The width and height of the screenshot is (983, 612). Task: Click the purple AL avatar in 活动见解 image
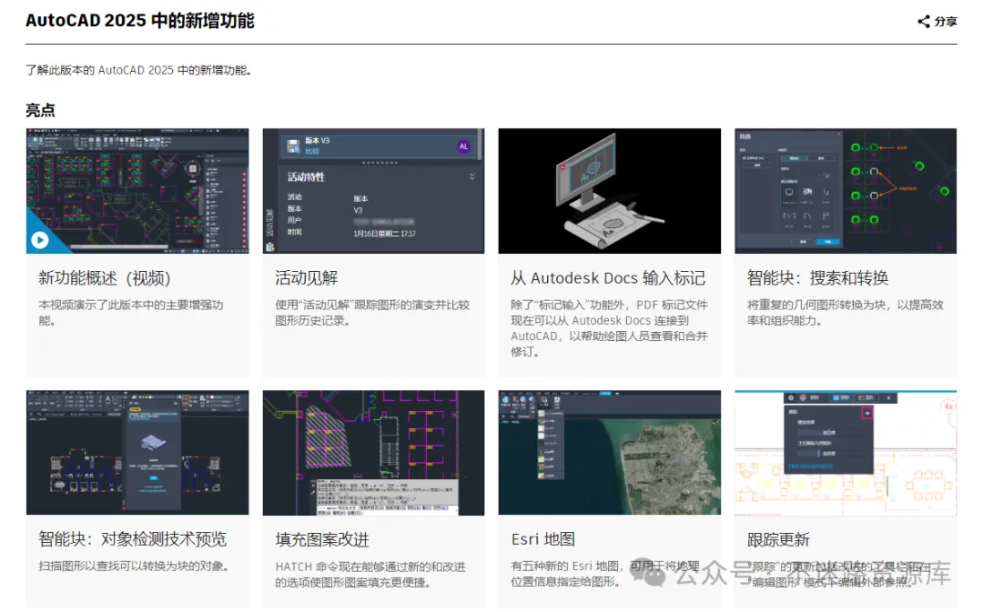pyautogui.click(x=464, y=146)
